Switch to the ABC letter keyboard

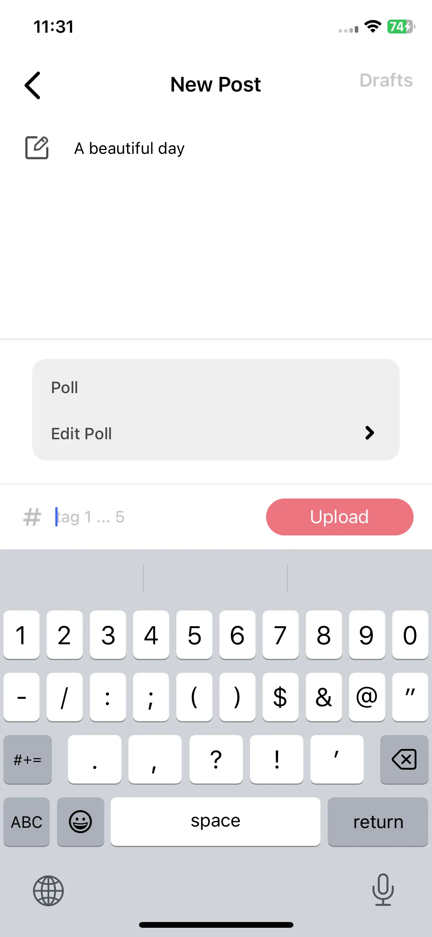pyautogui.click(x=26, y=822)
